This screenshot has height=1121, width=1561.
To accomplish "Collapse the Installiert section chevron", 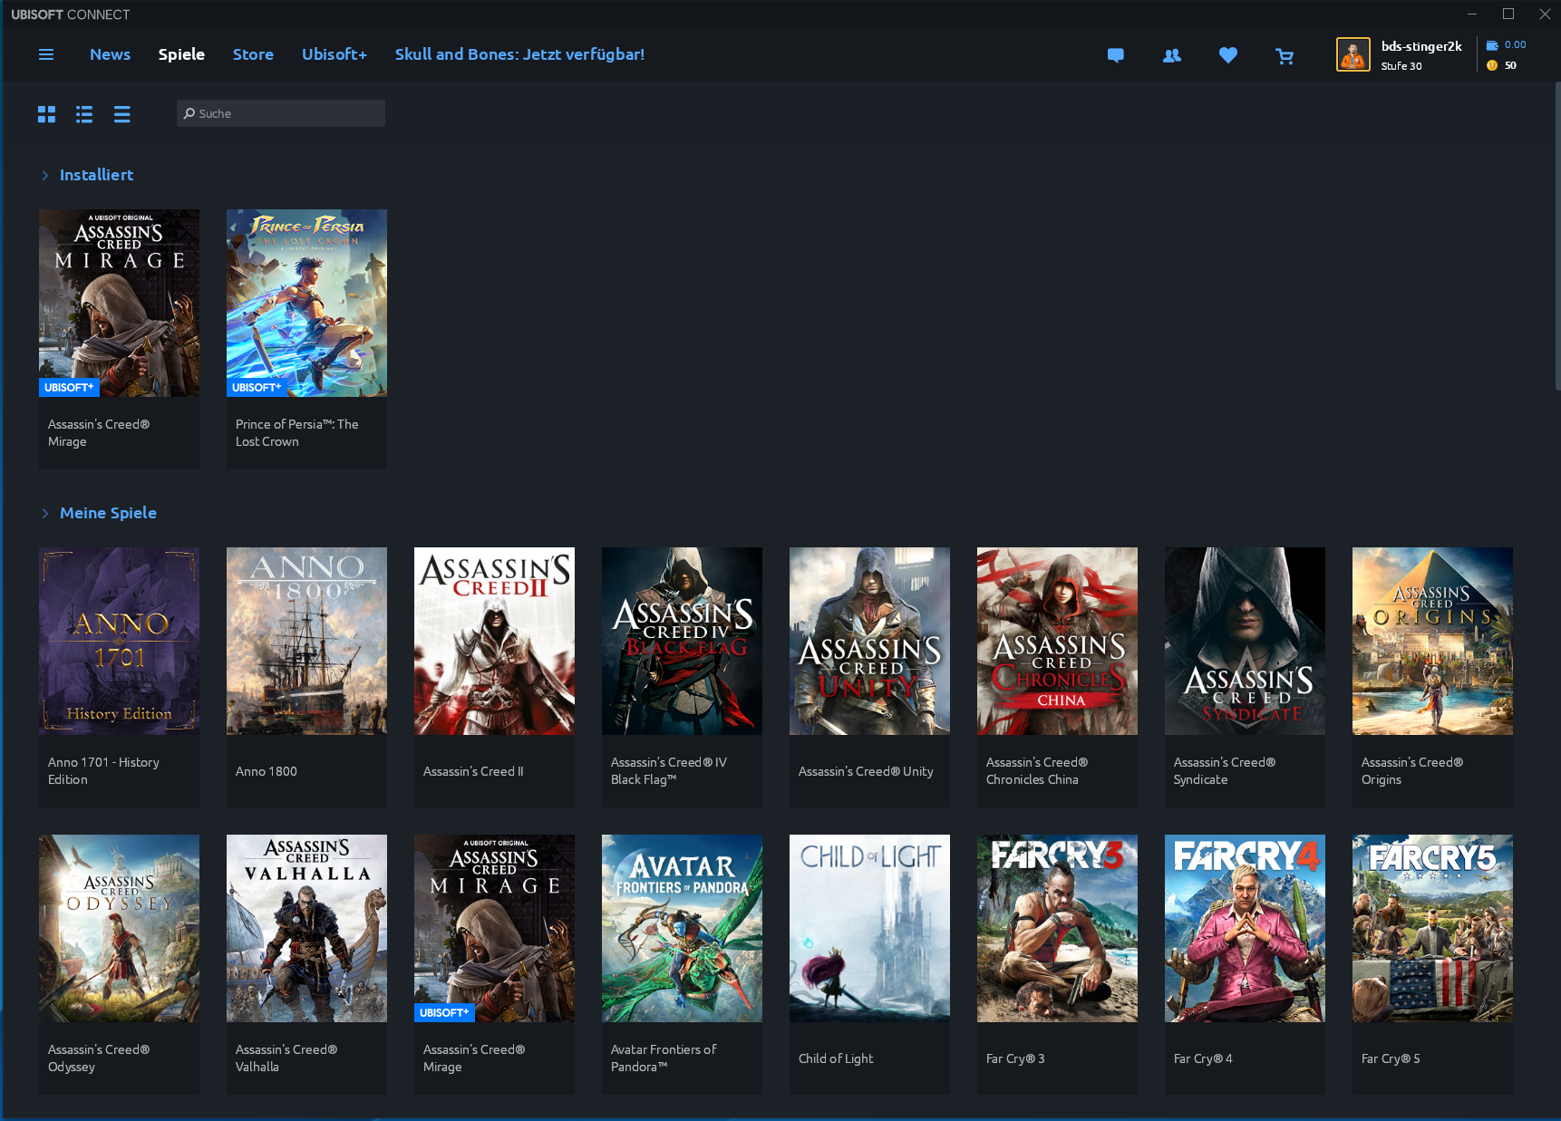I will coord(45,176).
